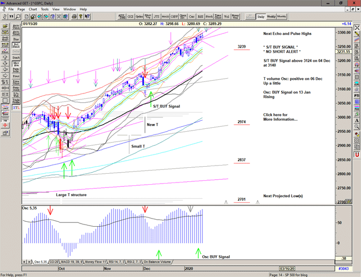Toggle the Pivot study button
The width and height of the screenshot is (361, 277).
16,76
